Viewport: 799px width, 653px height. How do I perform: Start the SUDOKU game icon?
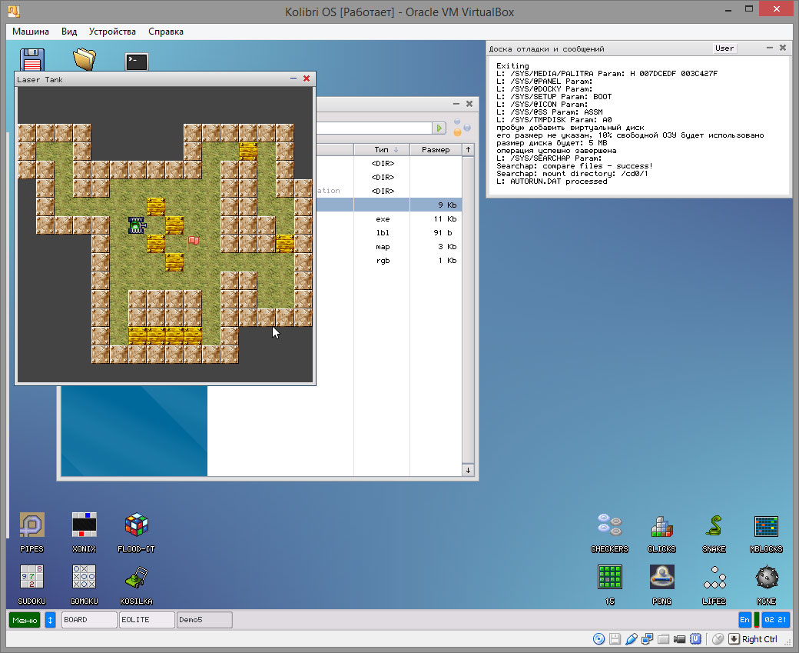(32, 578)
